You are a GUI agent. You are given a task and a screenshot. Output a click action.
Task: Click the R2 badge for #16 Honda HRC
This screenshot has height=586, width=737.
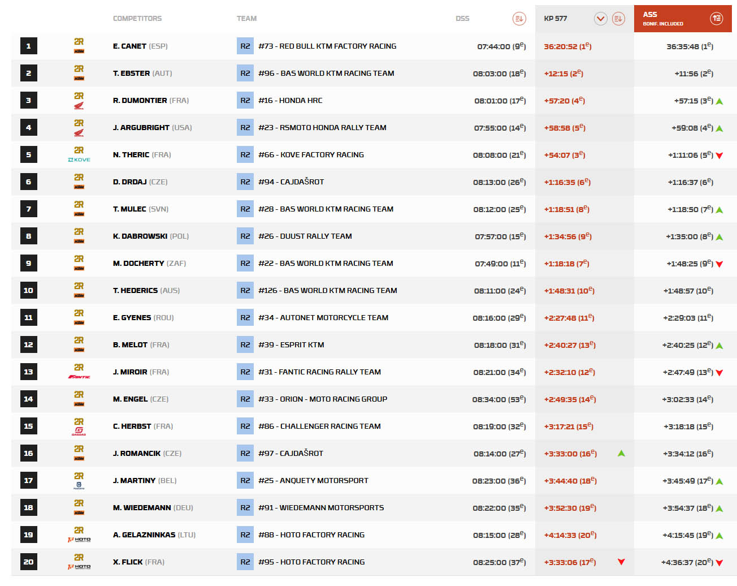pyautogui.click(x=245, y=101)
